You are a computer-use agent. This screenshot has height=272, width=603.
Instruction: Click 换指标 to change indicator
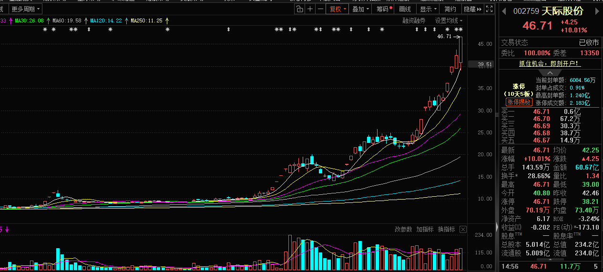point(447,229)
